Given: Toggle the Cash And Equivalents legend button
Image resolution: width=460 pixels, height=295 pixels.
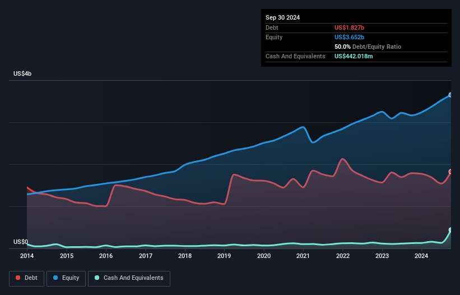Looking at the screenshot, I should 129,278.
